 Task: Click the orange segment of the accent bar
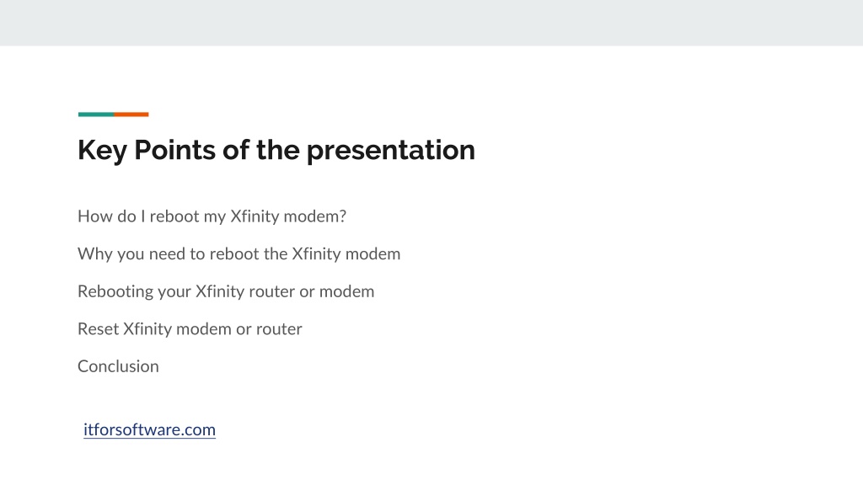(131, 115)
